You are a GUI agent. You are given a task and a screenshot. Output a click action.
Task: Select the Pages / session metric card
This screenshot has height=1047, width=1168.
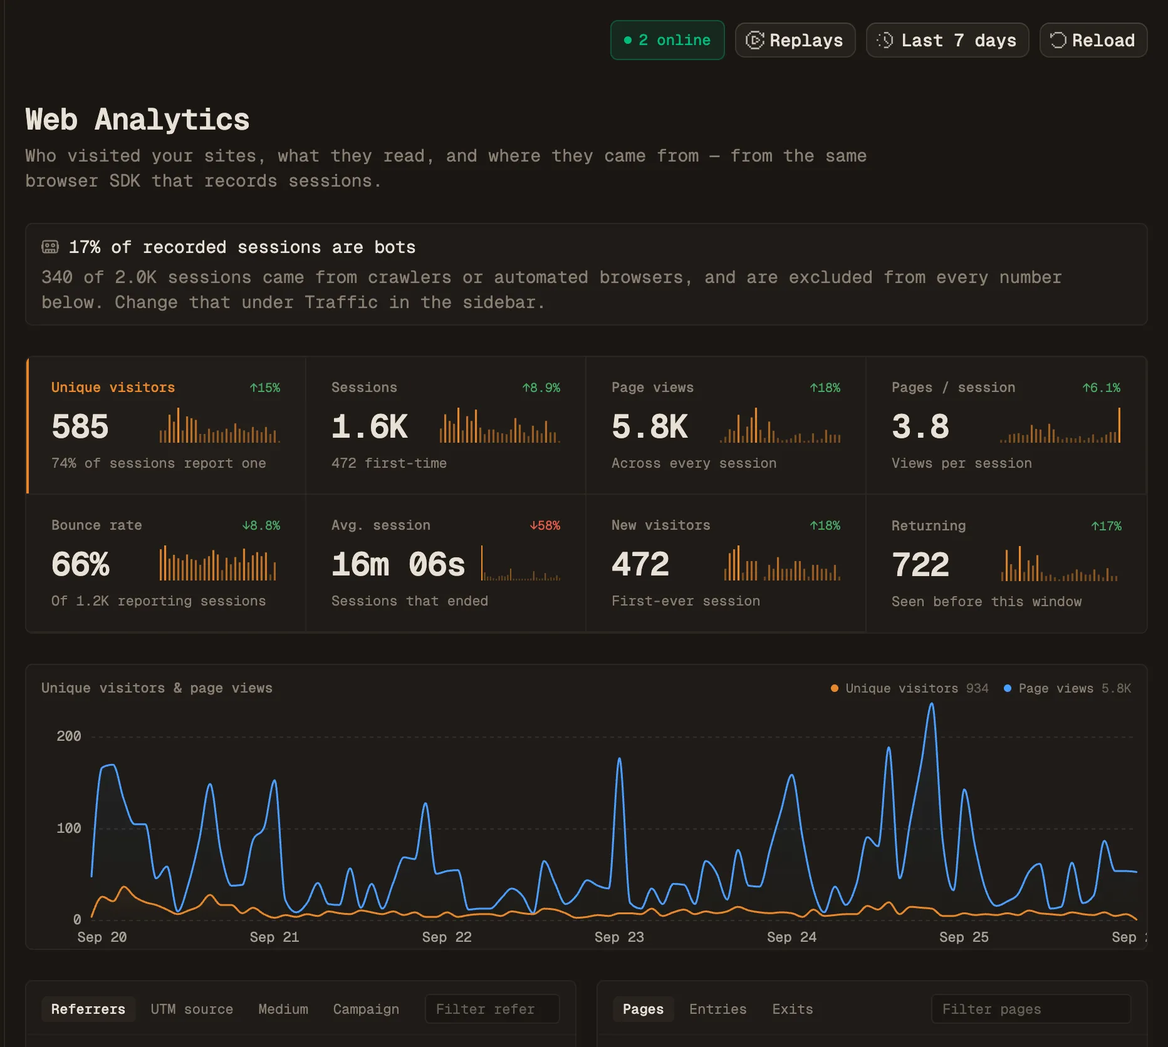[1006, 426]
